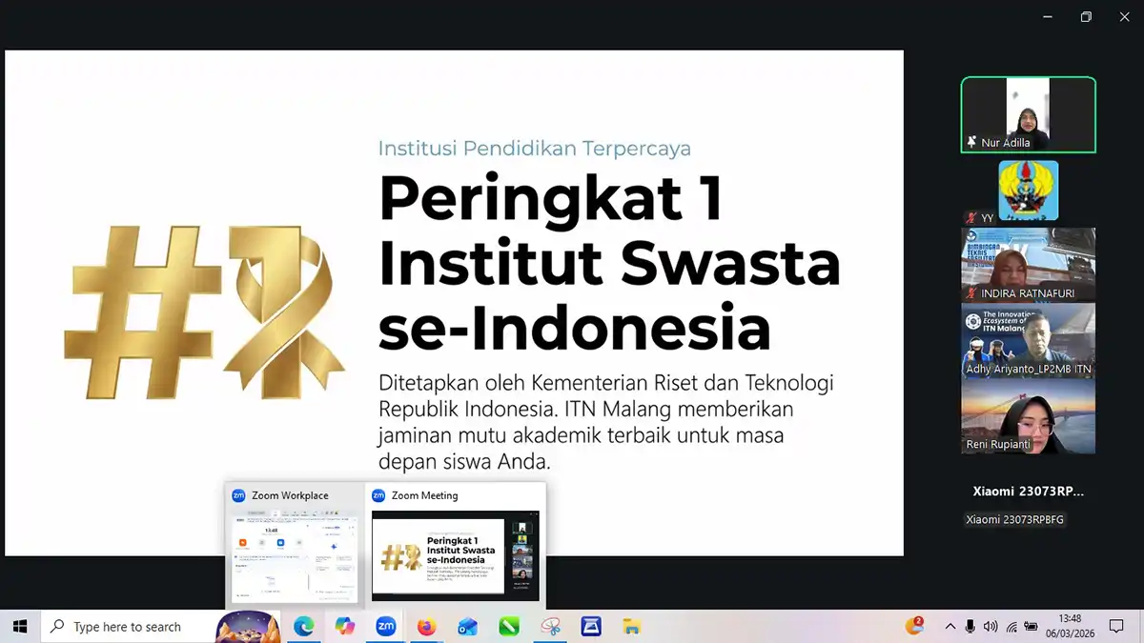Open the search highlights illustration in the taskbar
The width and height of the screenshot is (1144, 643).
[x=248, y=627]
